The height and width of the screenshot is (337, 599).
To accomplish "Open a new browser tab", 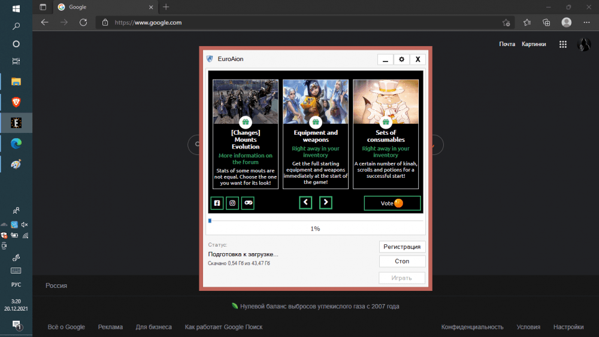I will tap(166, 7).
